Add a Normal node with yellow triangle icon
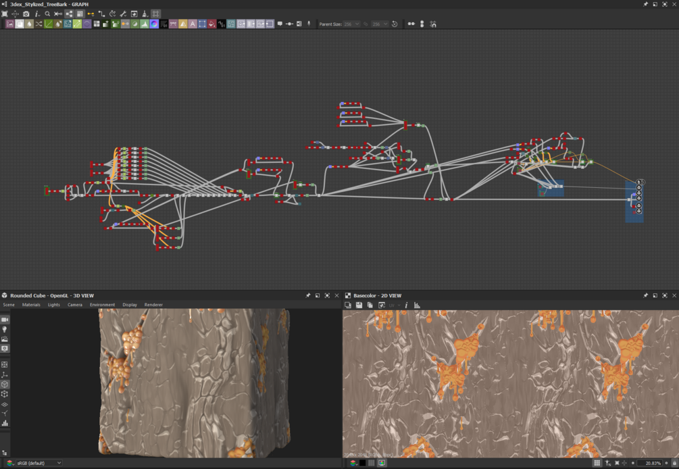The image size is (679, 469). click(183, 24)
